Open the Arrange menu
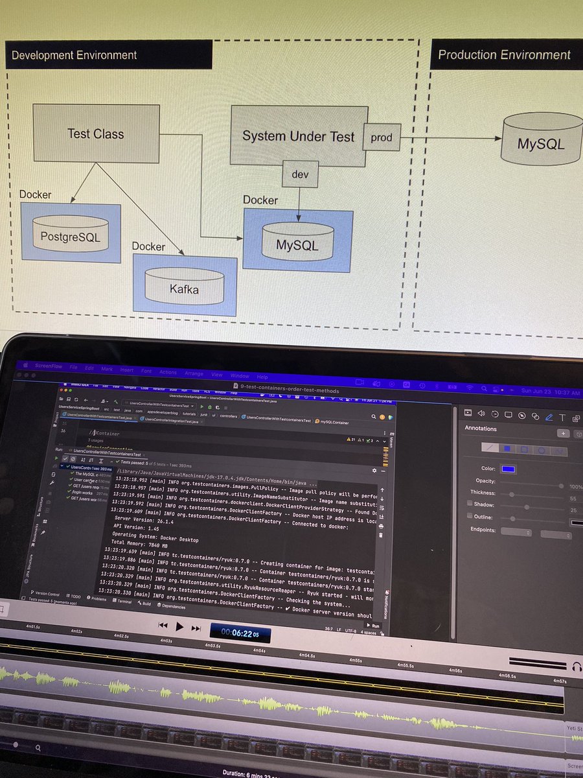This screenshot has height=778, width=583. coord(194,374)
